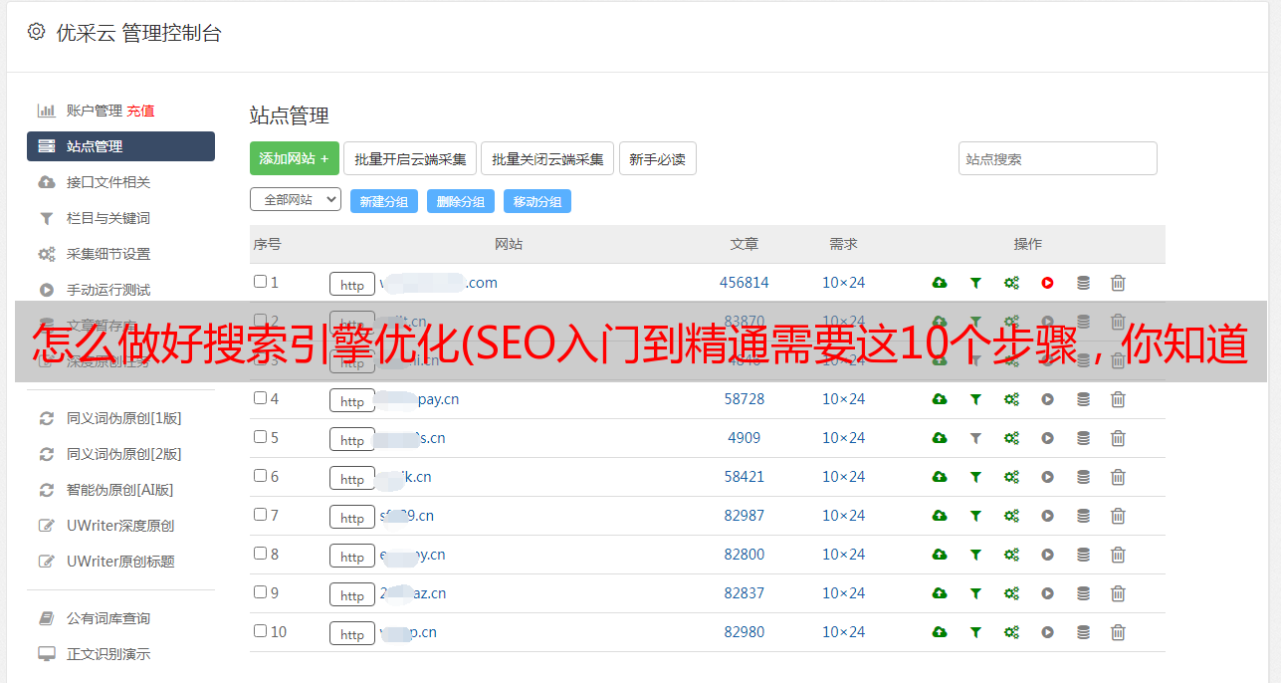Check the box for row 7
Image resolution: width=1281 pixels, height=683 pixels.
[x=260, y=515]
